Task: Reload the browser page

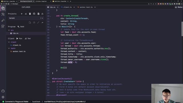Action: (6, 4)
